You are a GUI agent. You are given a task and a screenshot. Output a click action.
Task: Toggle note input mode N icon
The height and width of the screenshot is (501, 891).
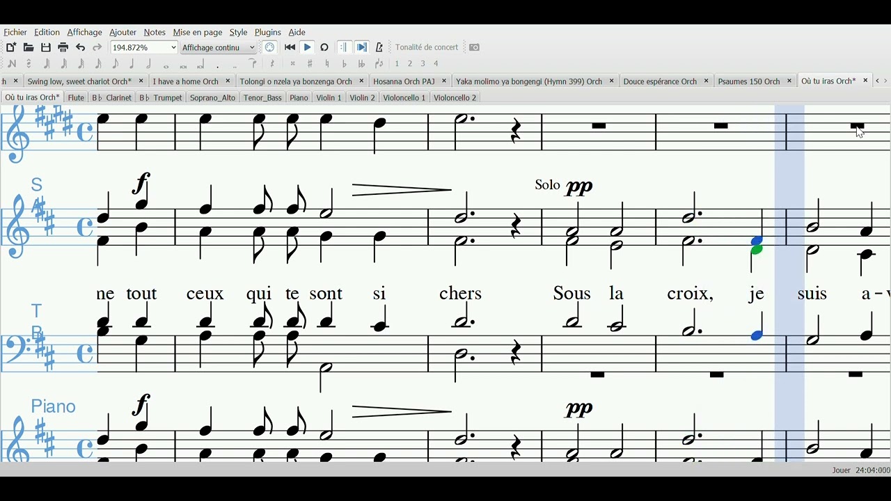click(x=12, y=64)
